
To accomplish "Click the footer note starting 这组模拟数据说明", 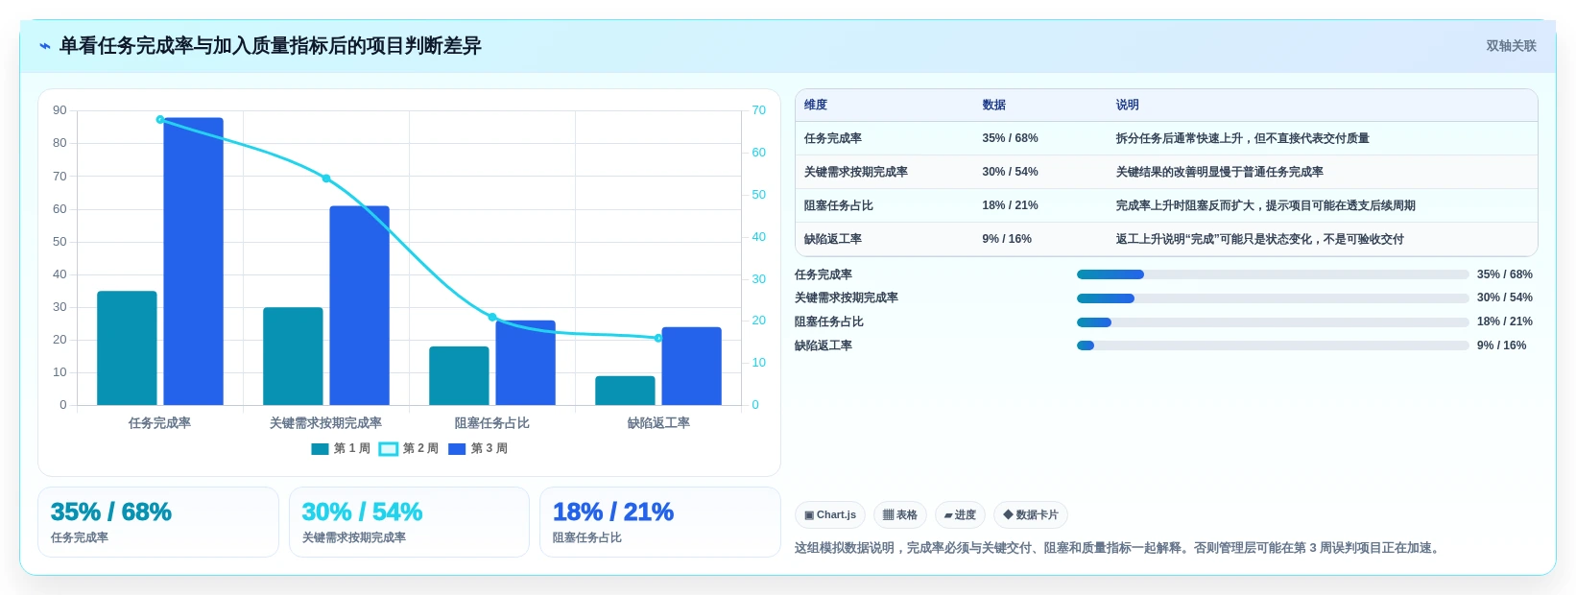I will pyautogui.click(x=1119, y=548).
